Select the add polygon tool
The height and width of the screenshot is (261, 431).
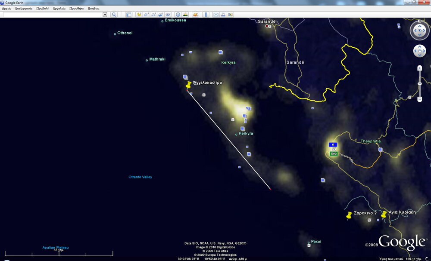click(146, 15)
